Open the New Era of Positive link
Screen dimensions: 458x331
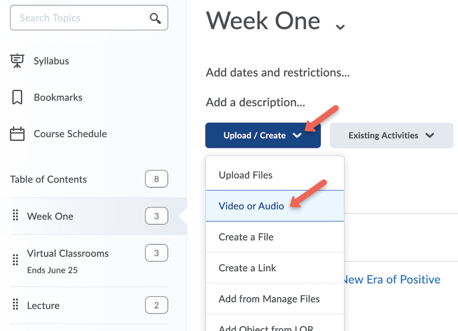(x=392, y=279)
